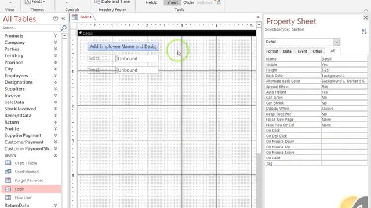Collapse the Users group
Viewport: 371px width, 208px height.
pyautogui.click(x=56, y=155)
